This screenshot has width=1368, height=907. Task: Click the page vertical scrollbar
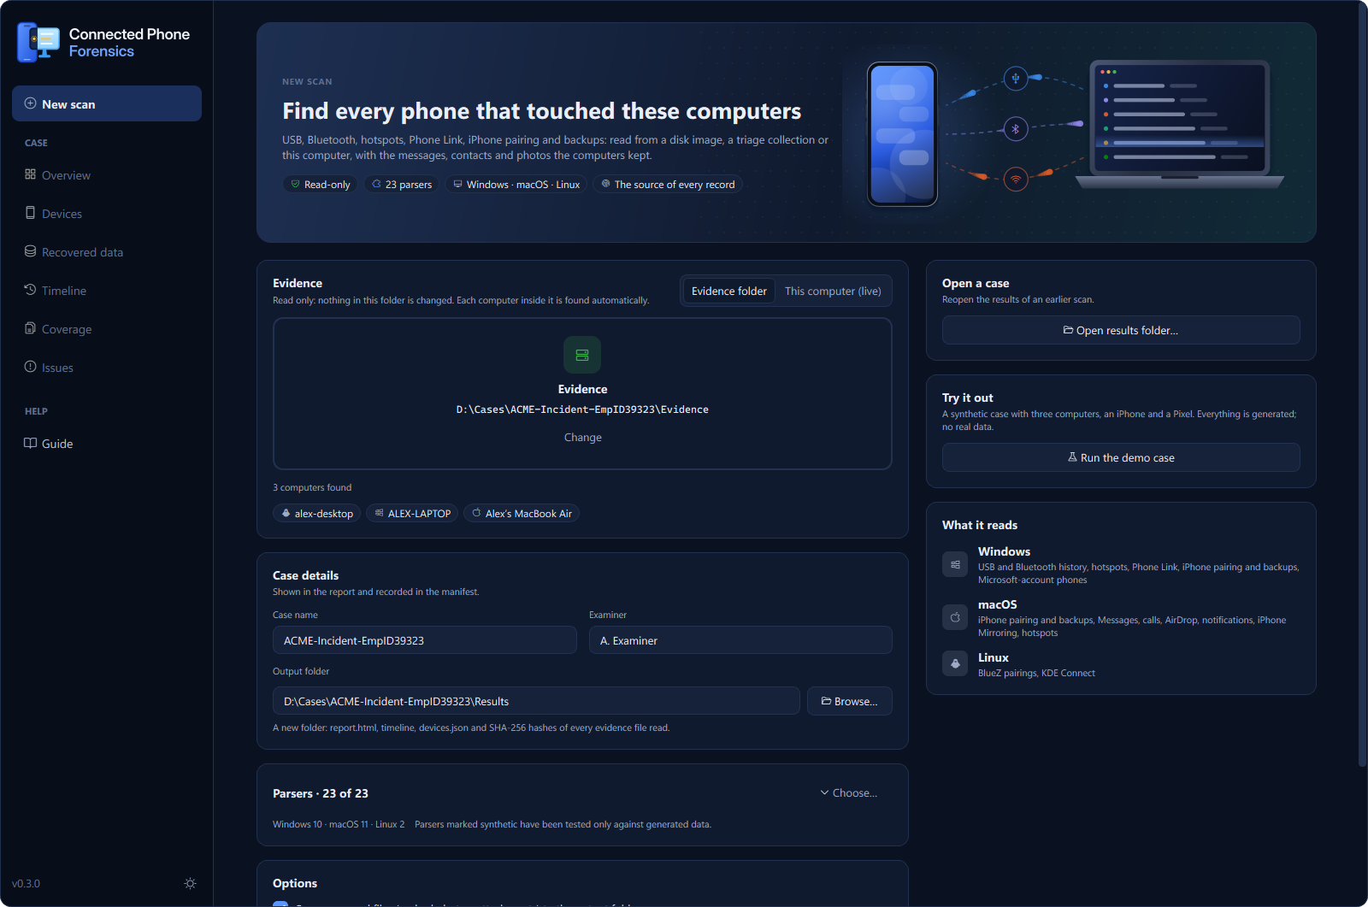tap(1362, 385)
